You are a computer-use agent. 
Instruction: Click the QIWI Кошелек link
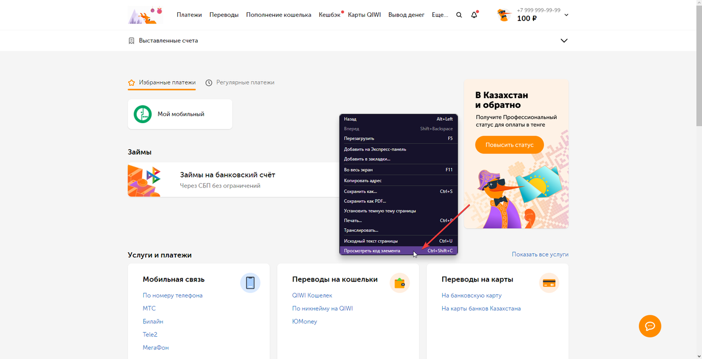click(x=312, y=295)
